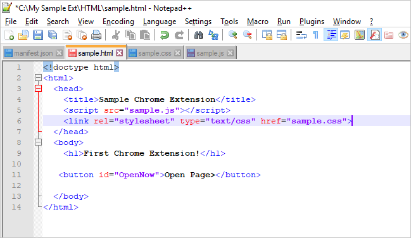Screen dimensions: 411x238
Task: Toggle the Function List icon
Action: point(374,35)
